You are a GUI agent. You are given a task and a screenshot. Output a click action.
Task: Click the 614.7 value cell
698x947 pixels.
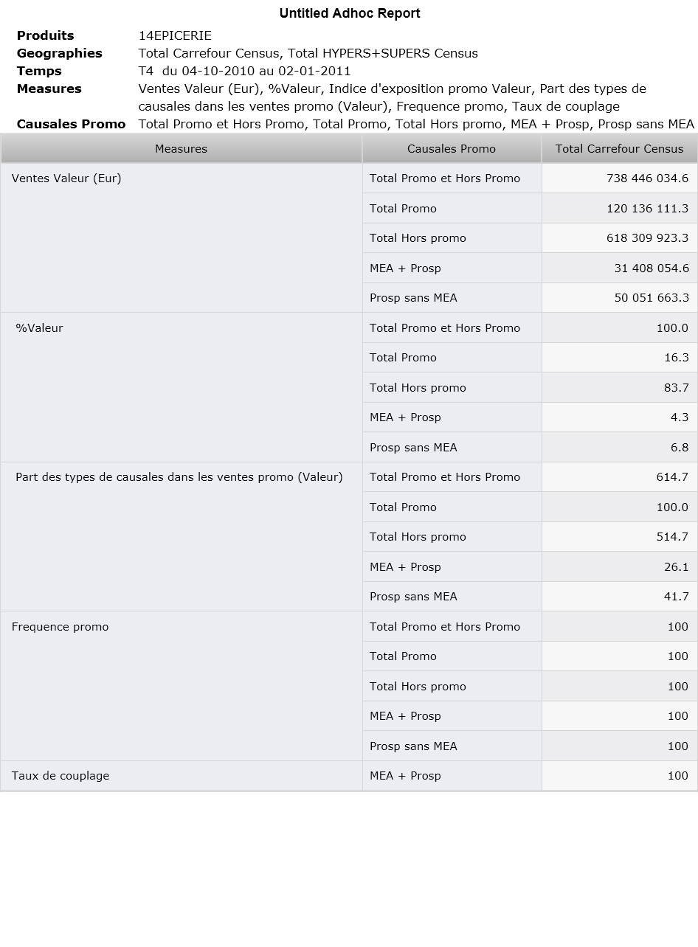[x=620, y=476]
